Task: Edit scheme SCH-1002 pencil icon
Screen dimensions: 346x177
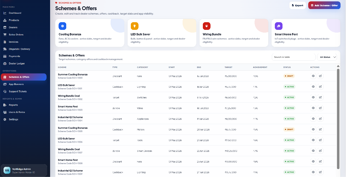Action: pos(320,97)
